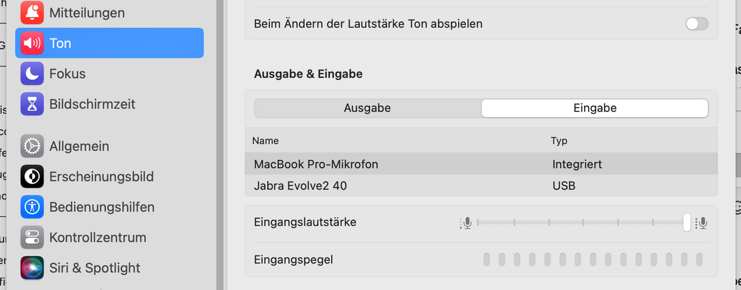Select the Eingabe tab
Screen dimensions: 741x290
tap(595, 108)
